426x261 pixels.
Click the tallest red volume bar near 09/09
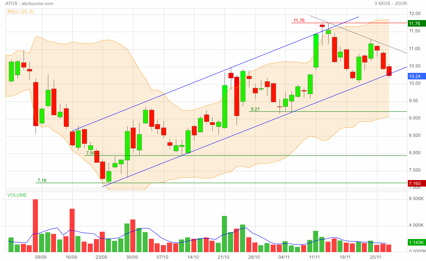coord(35,226)
